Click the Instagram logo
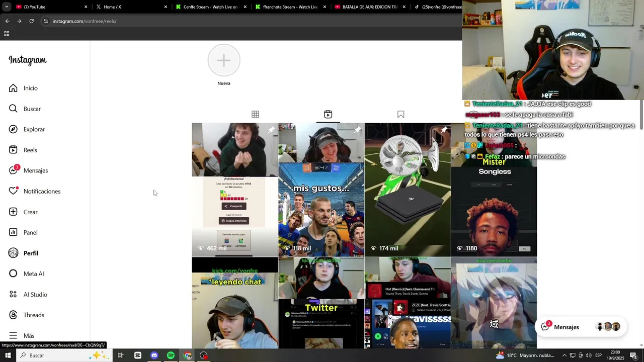Viewport: 644px width, 362px height. click(x=28, y=60)
